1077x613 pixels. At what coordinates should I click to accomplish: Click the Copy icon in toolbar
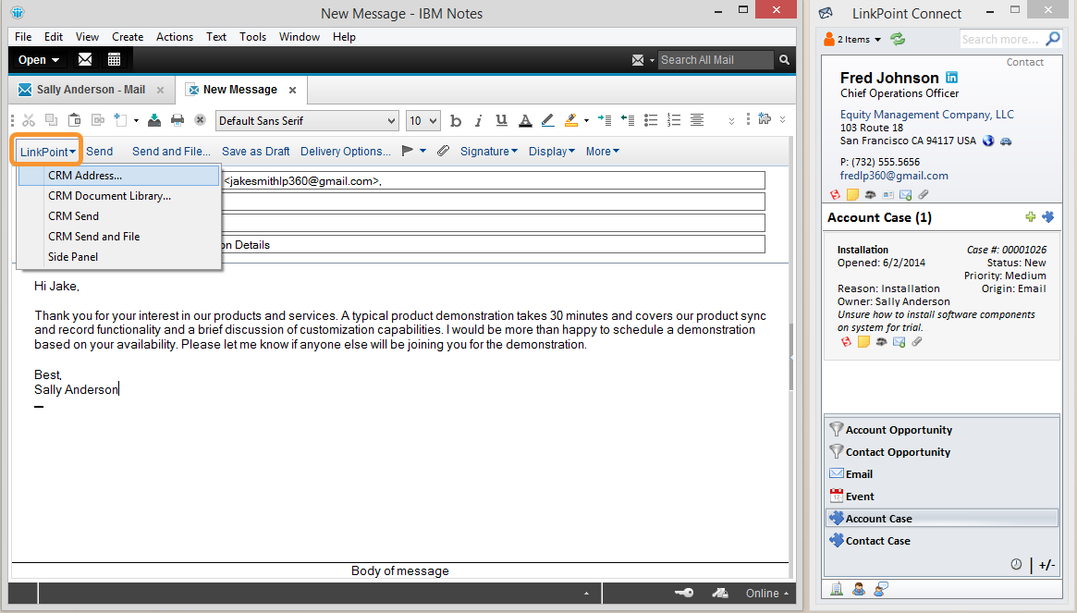click(x=52, y=120)
